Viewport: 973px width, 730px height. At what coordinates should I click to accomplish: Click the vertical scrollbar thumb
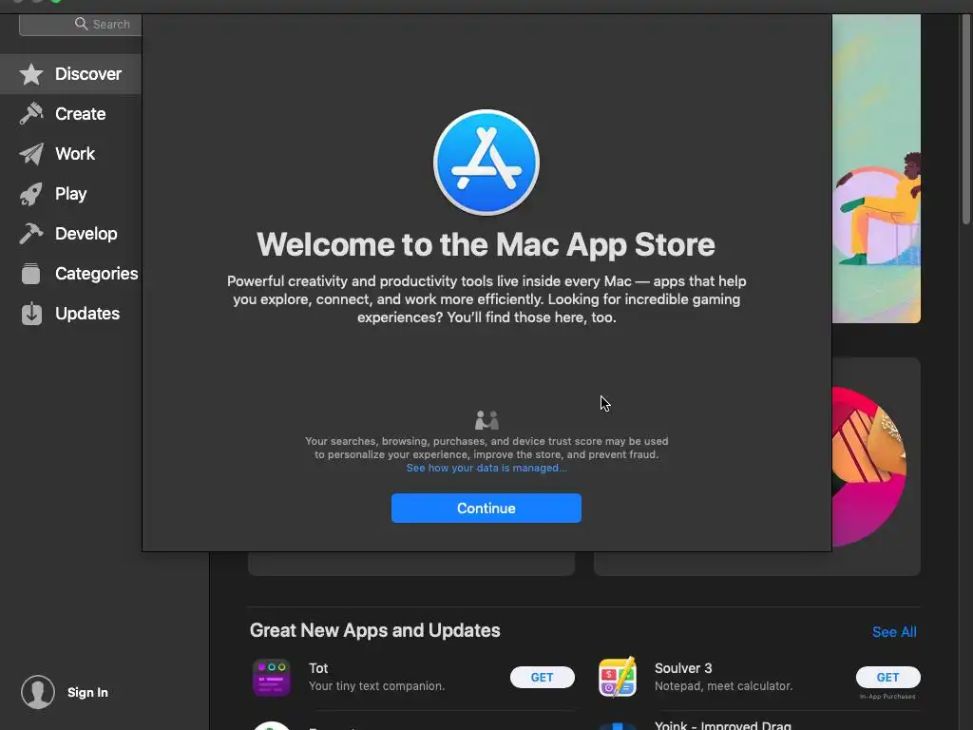point(966,118)
